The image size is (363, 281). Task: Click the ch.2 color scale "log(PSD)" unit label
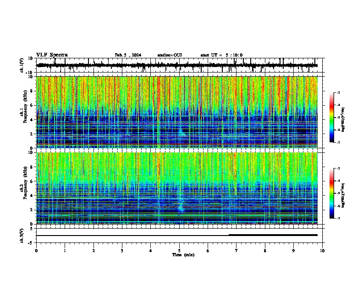(343, 195)
